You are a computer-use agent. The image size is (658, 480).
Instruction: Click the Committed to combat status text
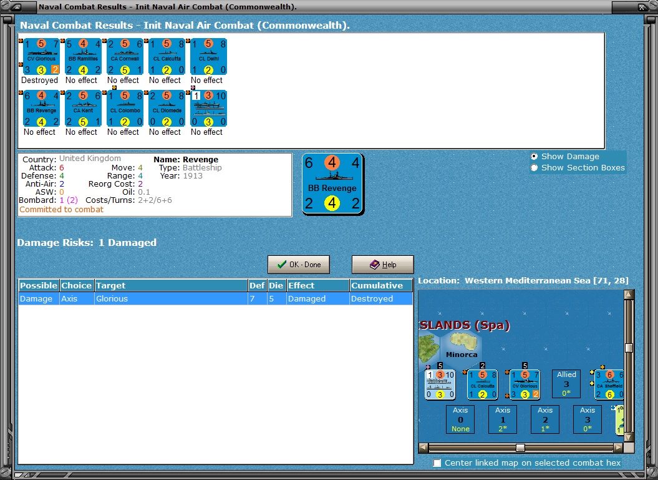(x=61, y=210)
